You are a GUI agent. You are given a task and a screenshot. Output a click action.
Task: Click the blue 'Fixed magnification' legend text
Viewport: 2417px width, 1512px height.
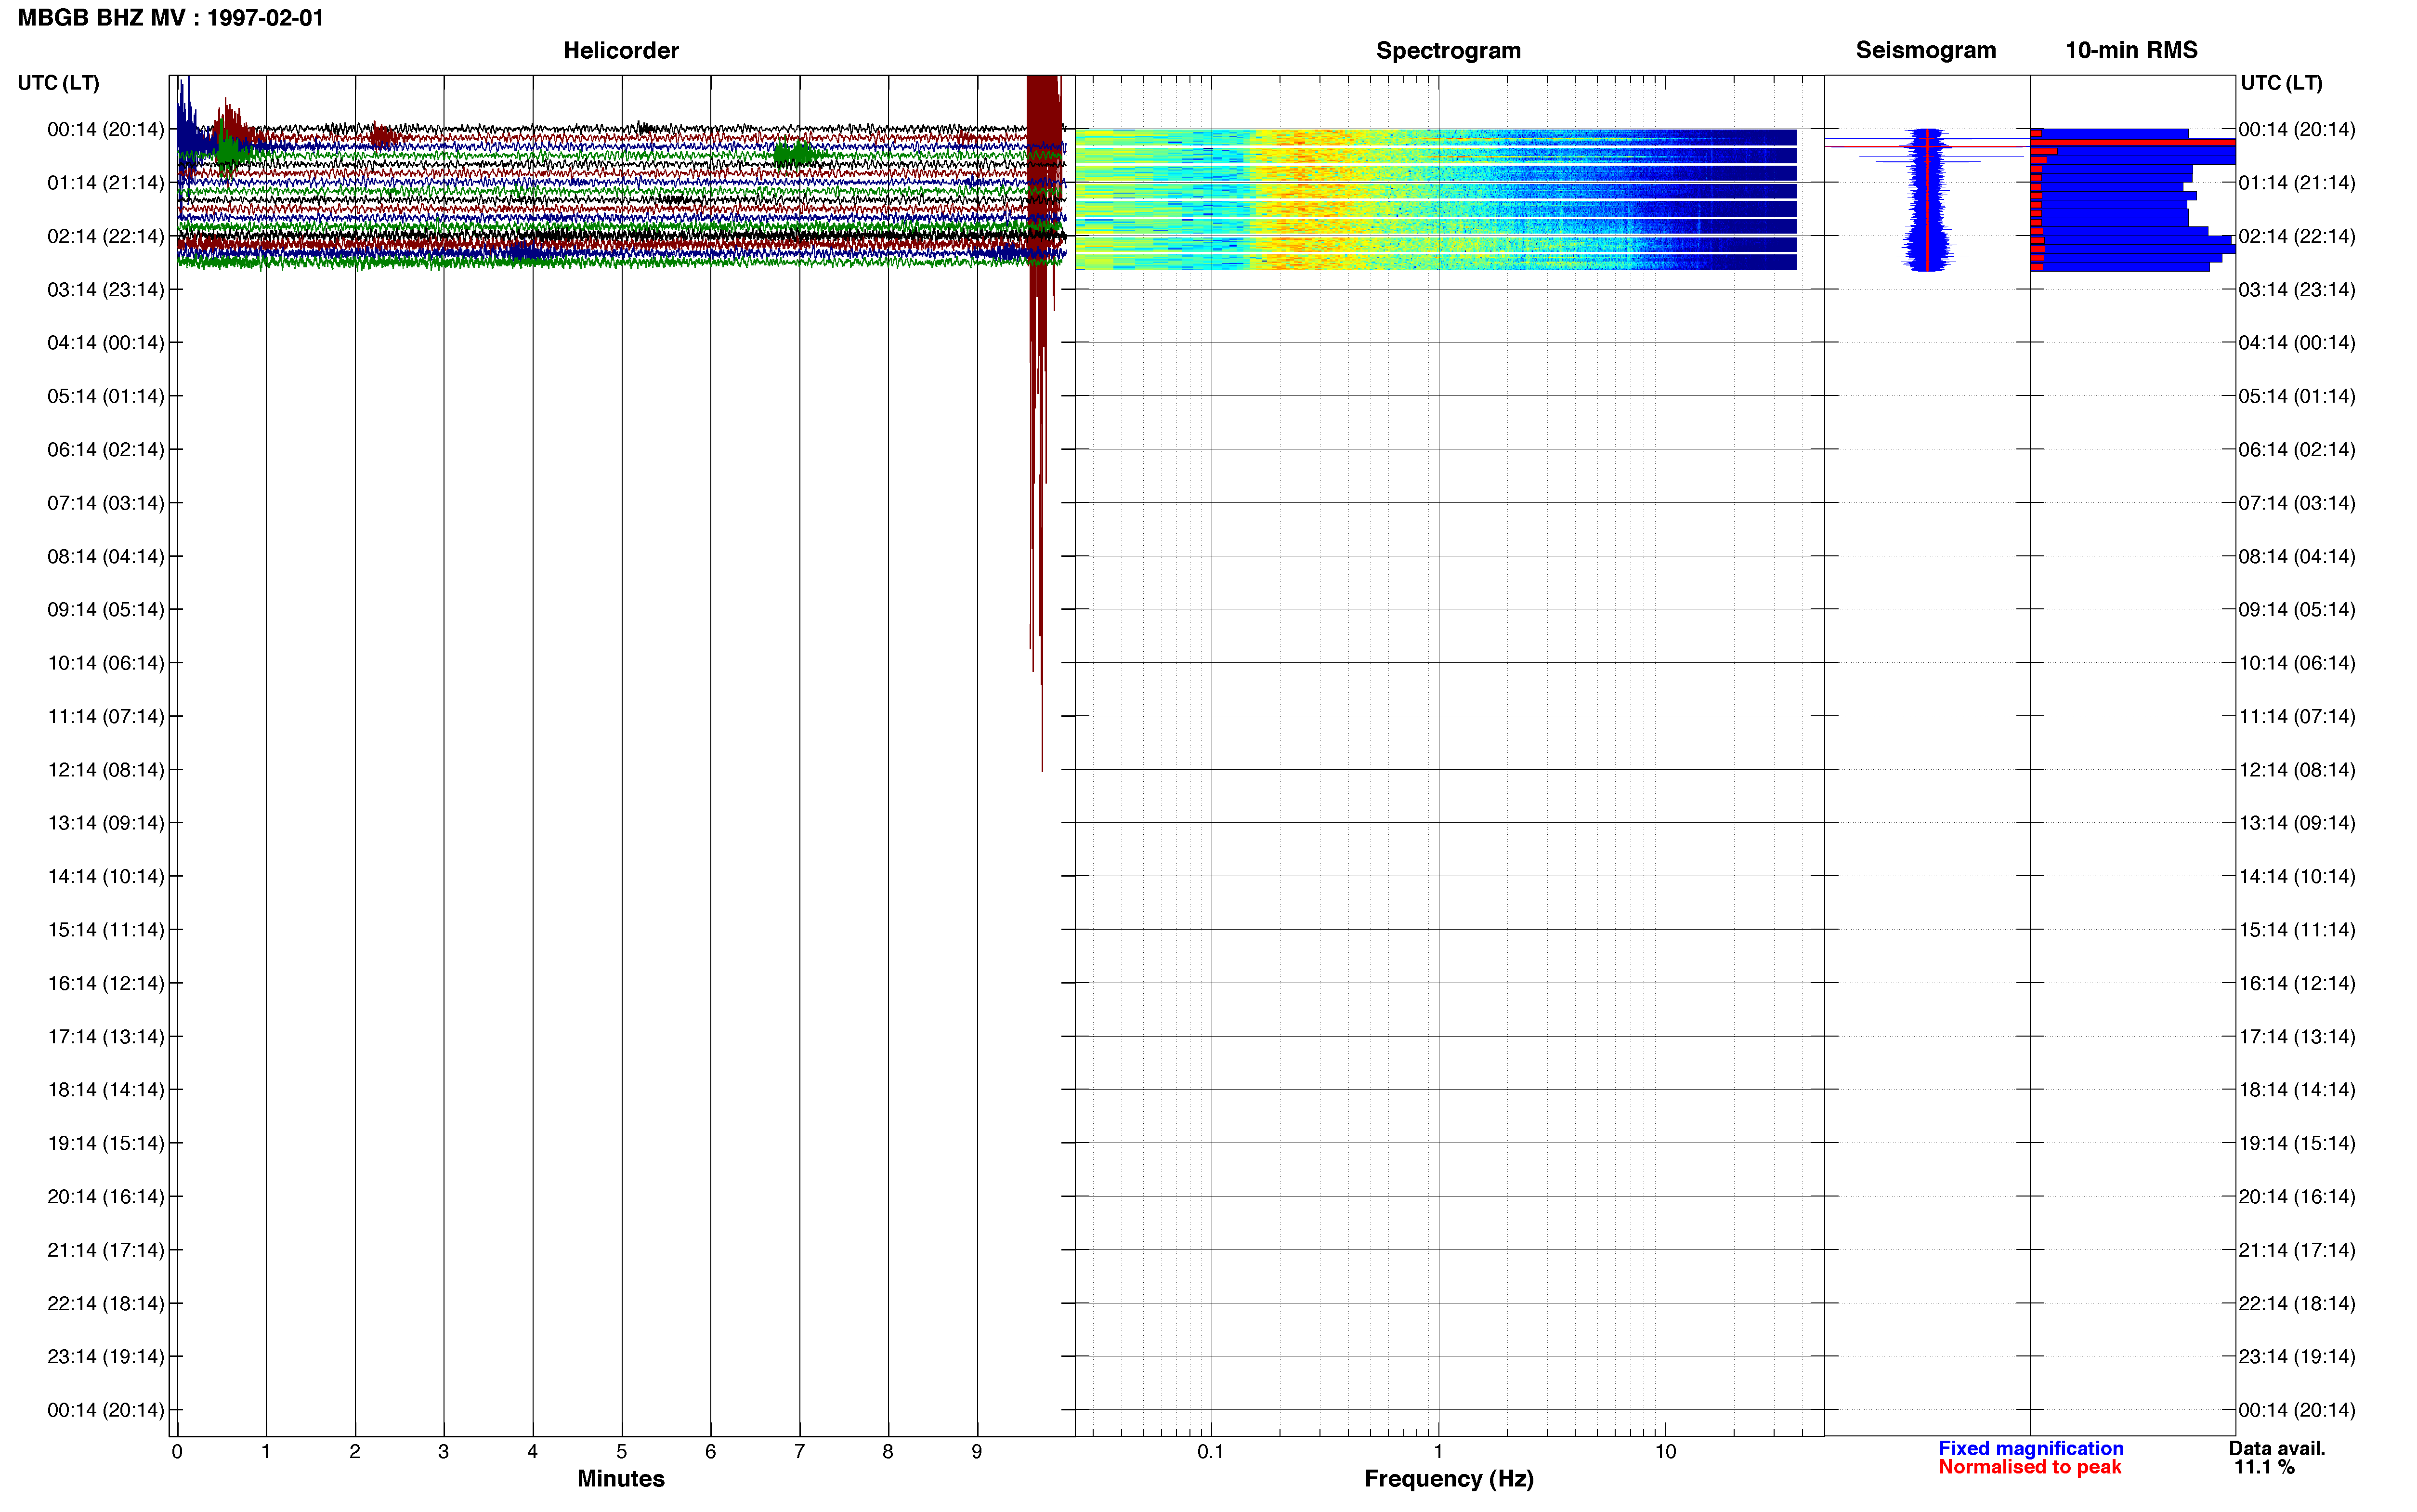tap(2030, 1448)
